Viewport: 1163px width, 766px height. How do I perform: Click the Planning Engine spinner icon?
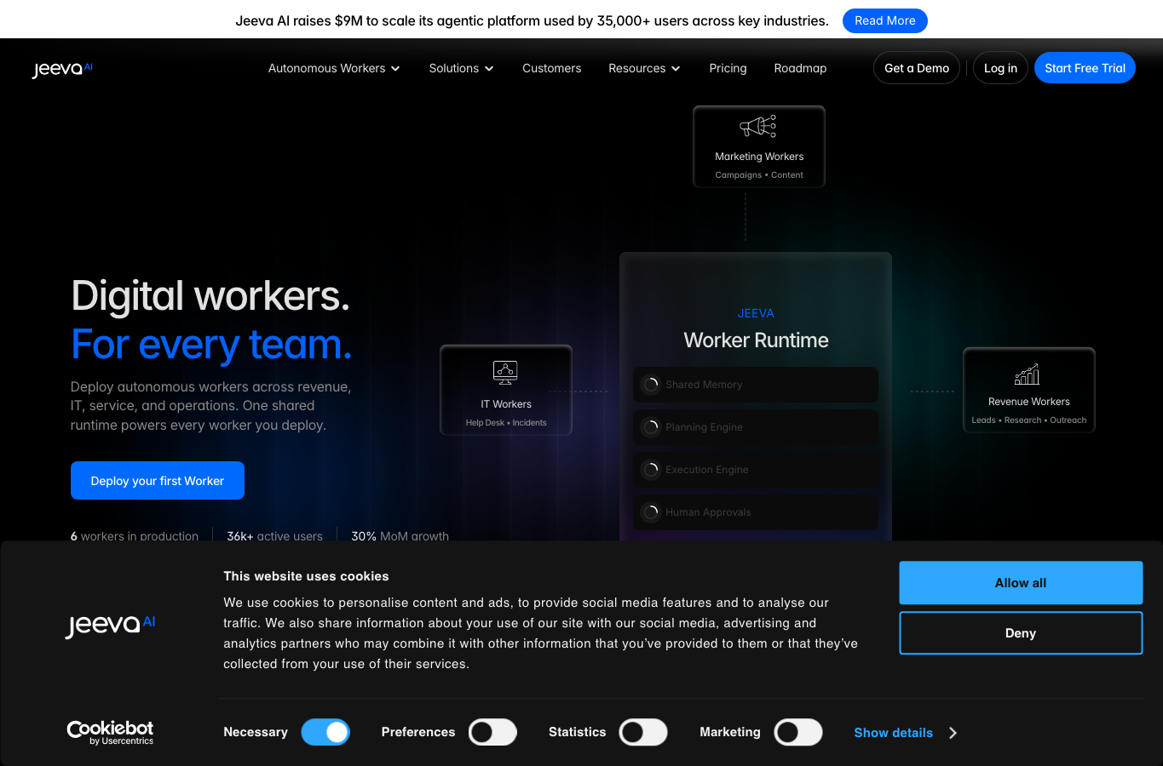point(652,427)
